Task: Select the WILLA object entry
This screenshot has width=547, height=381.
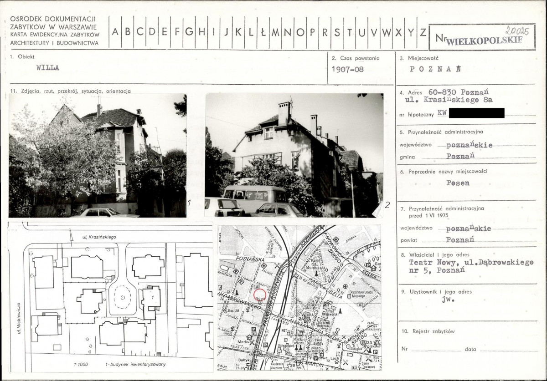Action: point(48,67)
